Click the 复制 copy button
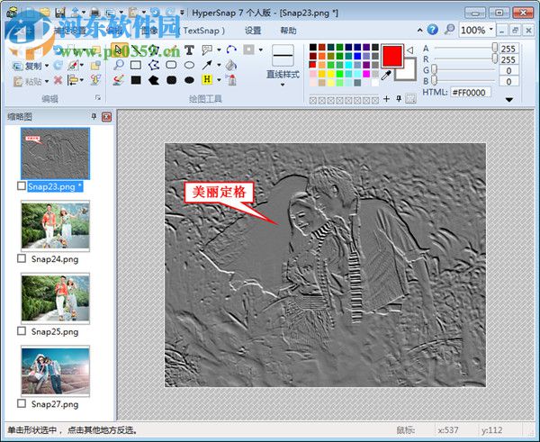The width and height of the screenshot is (540, 442). point(28,66)
